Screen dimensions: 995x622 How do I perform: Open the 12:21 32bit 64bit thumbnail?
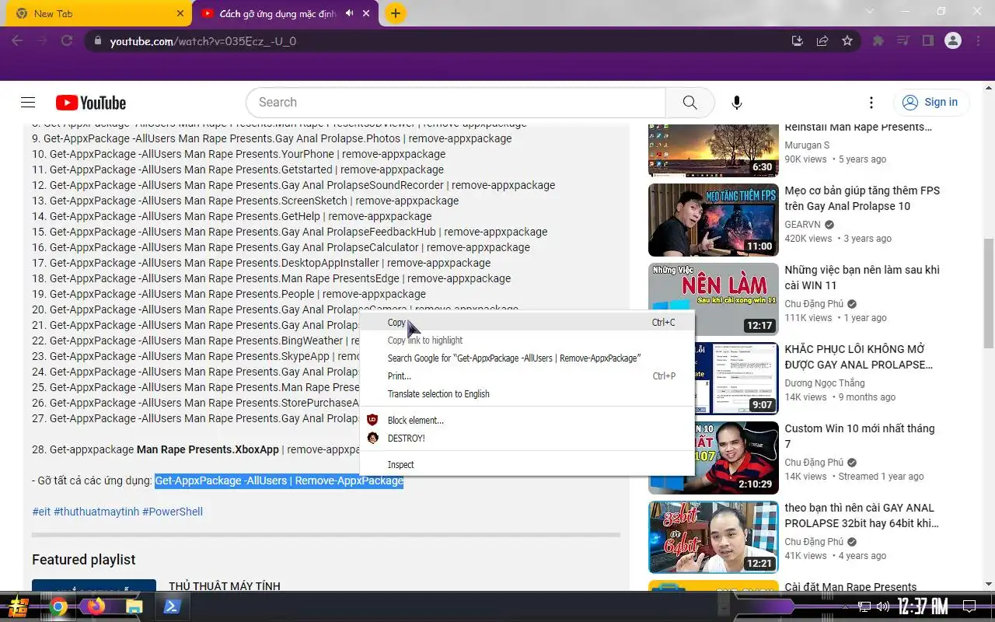point(713,537)
